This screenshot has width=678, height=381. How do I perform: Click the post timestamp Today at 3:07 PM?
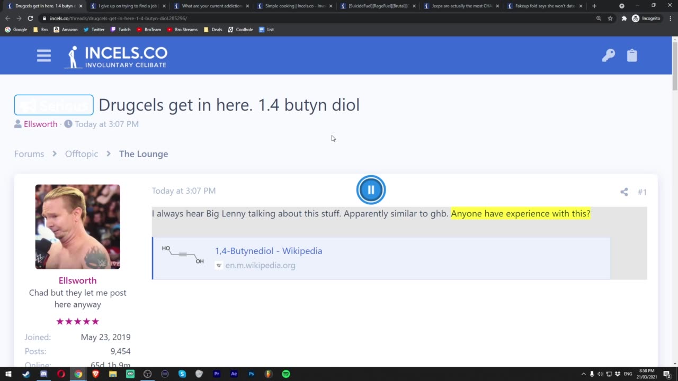point(184,190)
